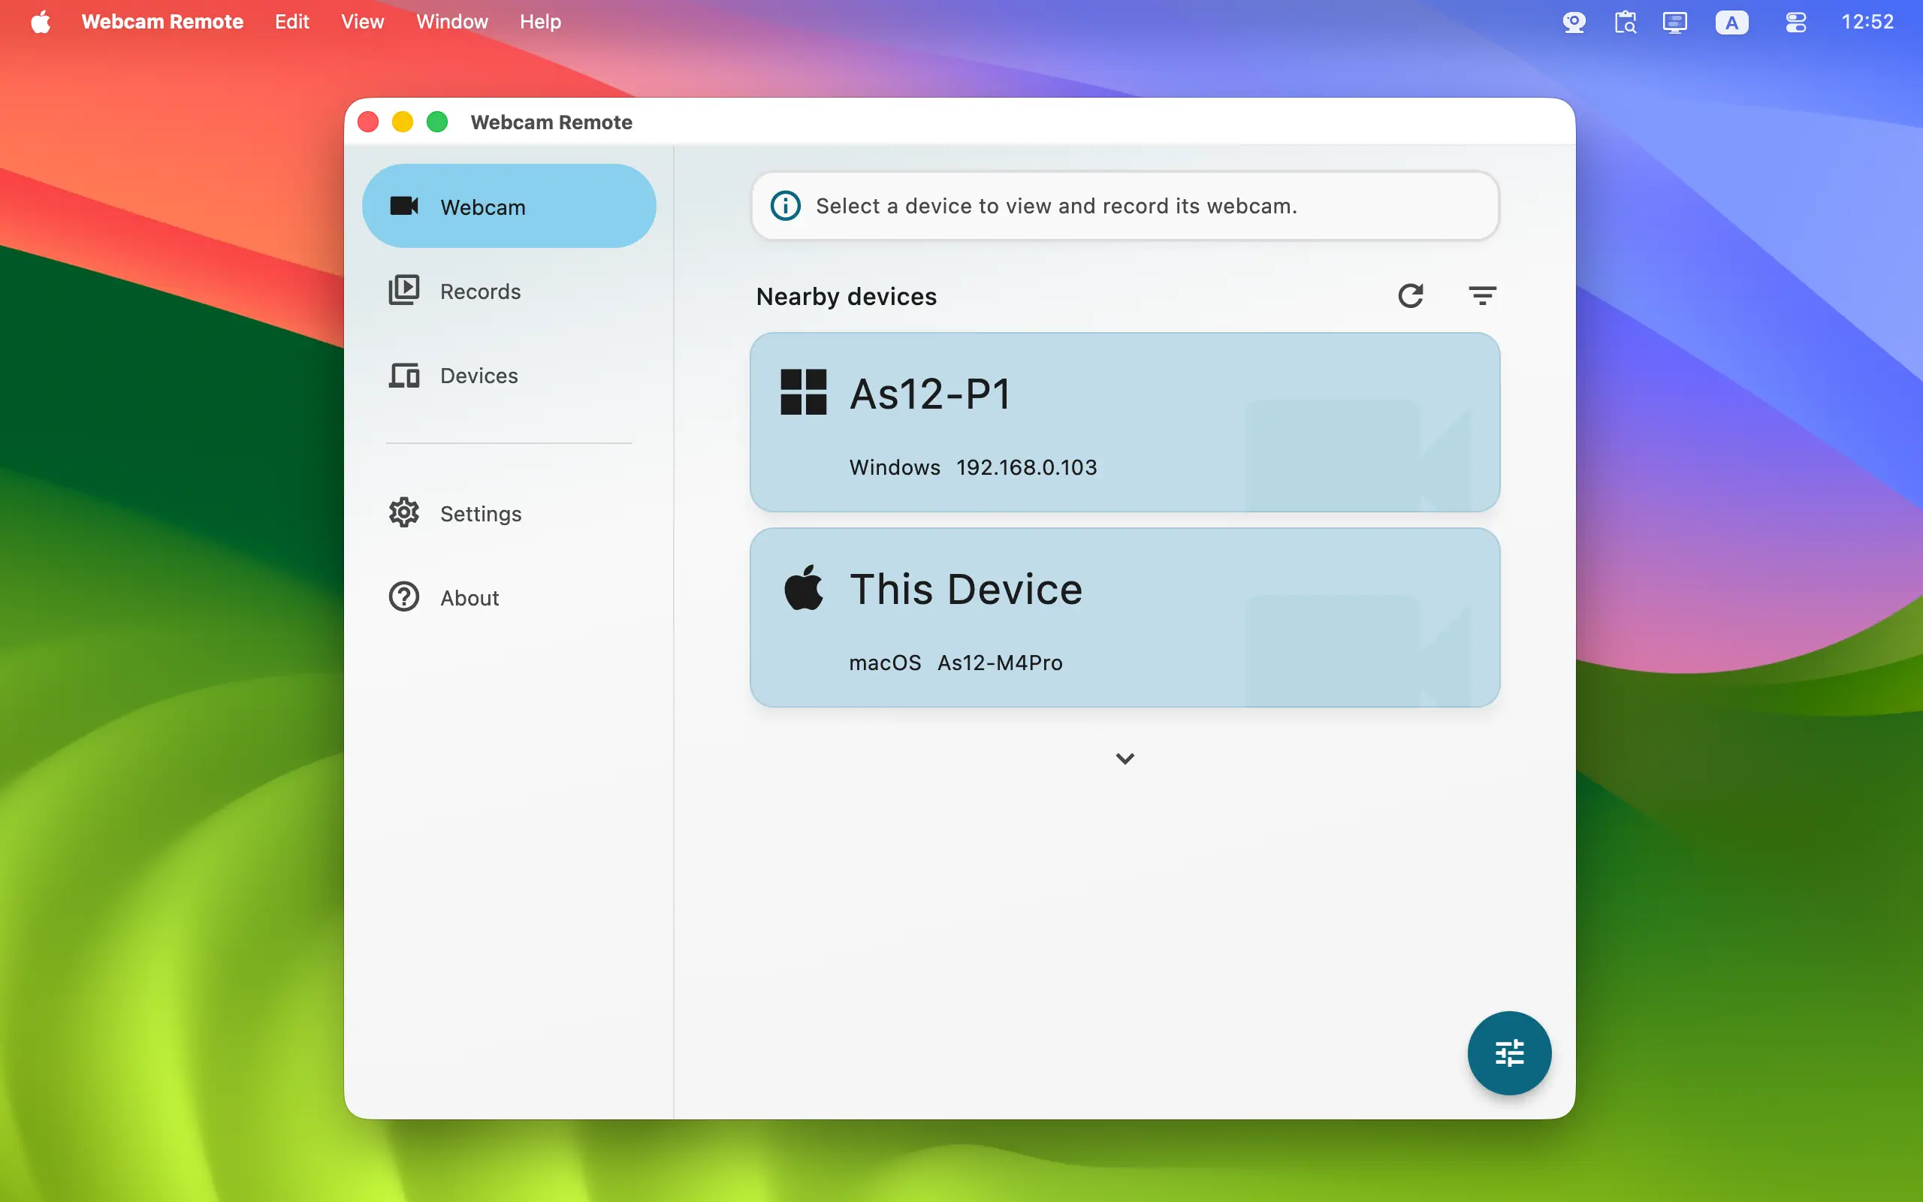Open the Apple menu
1923x1202 pixels.
point(41,23)
